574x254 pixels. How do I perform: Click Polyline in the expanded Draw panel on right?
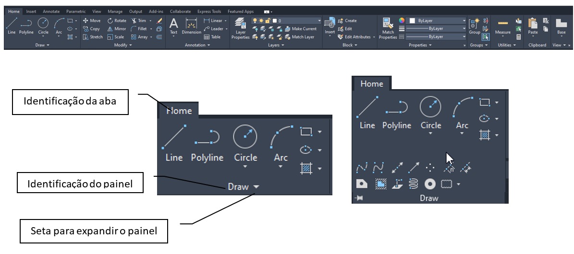point(396,114)
